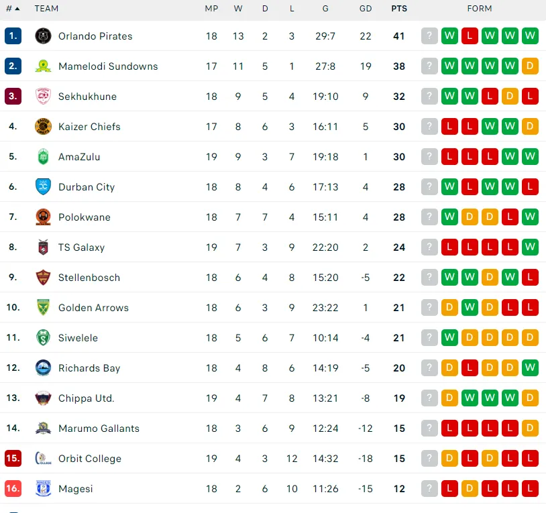
Task: Click Orlando Pirates' red L form badge
Action: pos(470,36)
